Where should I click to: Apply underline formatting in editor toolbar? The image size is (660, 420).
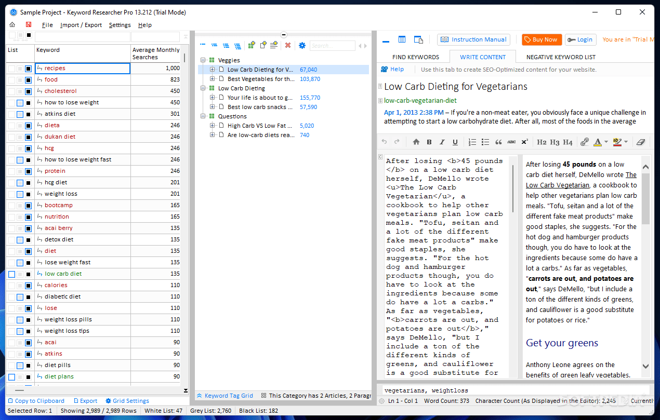(x=455, y=142)
